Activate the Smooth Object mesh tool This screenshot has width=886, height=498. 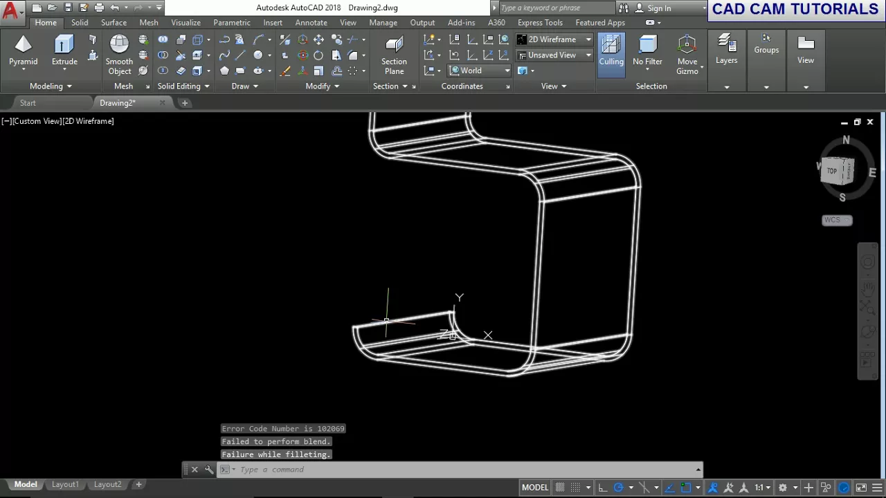[x=119, y=55]
